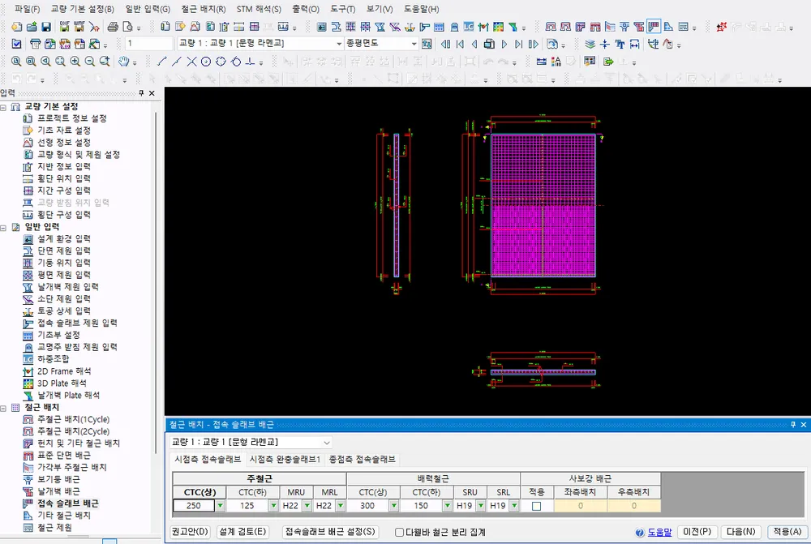
Task: Click the 다음(N) button
Action: [x=741, y=532]
